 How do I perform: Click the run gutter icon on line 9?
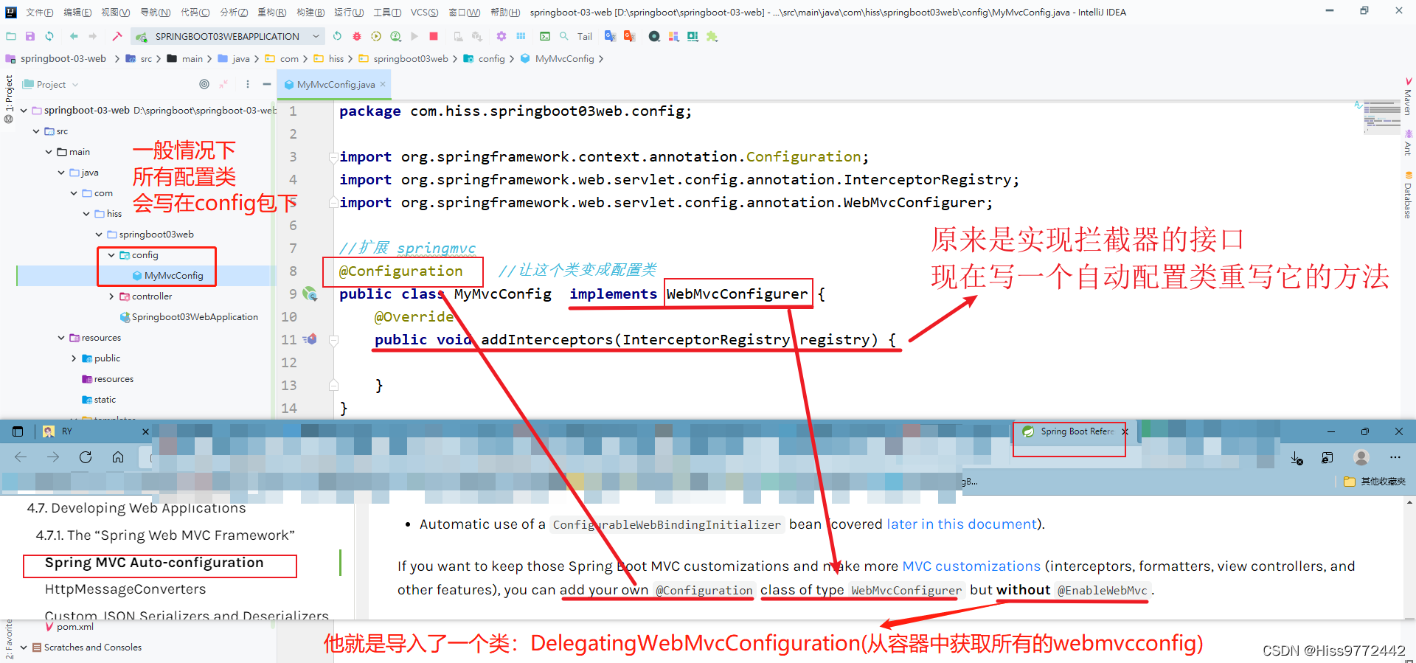[x=310, y=294]
